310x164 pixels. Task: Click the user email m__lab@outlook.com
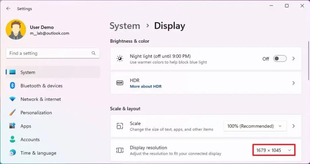point(49,33)
